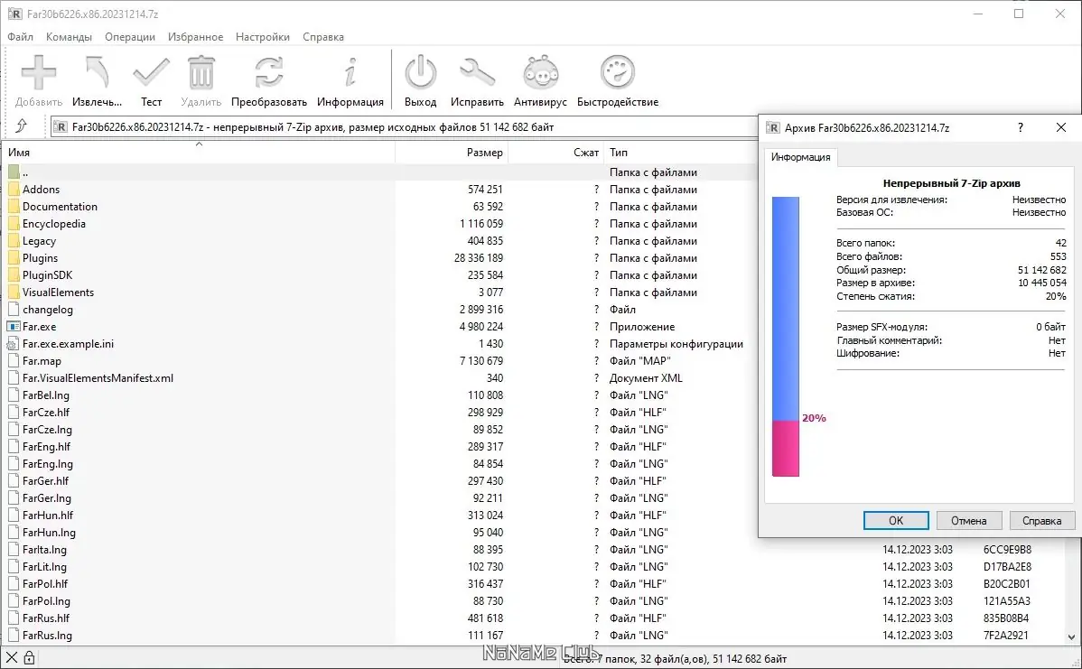Select the VisualElements folder
The height and width of the screenshot is (669, 1082).
tap(58, 293)
